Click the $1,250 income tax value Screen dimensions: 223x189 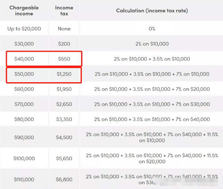64,74
